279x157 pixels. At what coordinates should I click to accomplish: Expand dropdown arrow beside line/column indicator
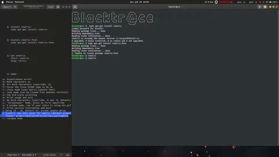[61, 155]
